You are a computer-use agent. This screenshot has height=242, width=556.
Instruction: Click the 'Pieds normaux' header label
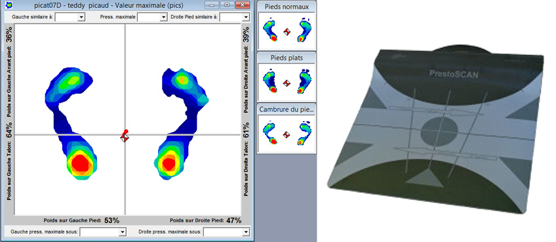pyautogui.click(x=287, y=7)
